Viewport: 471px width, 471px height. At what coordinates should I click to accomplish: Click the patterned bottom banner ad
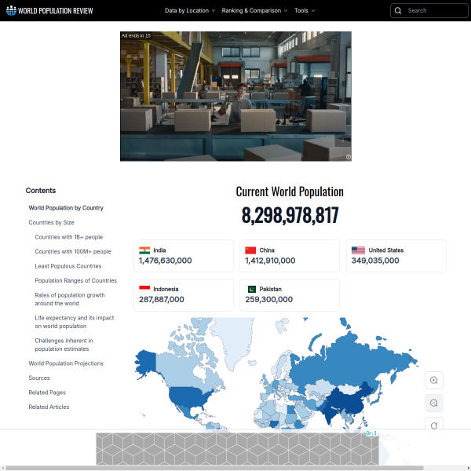tap(237, 449)
